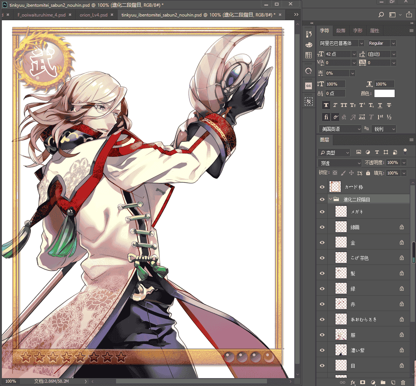Add a layer style with fx icon
Image resolution: width=416 pixels, height=386 pixels.
(353, 383)
